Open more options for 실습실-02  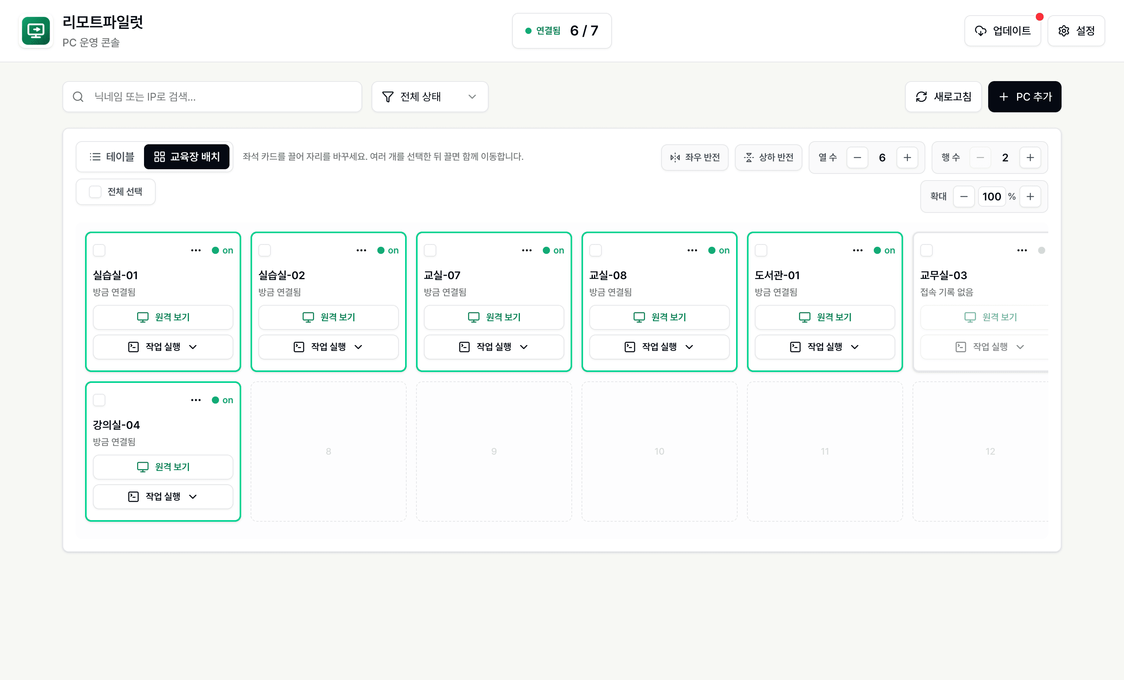(x=361, y=250)
